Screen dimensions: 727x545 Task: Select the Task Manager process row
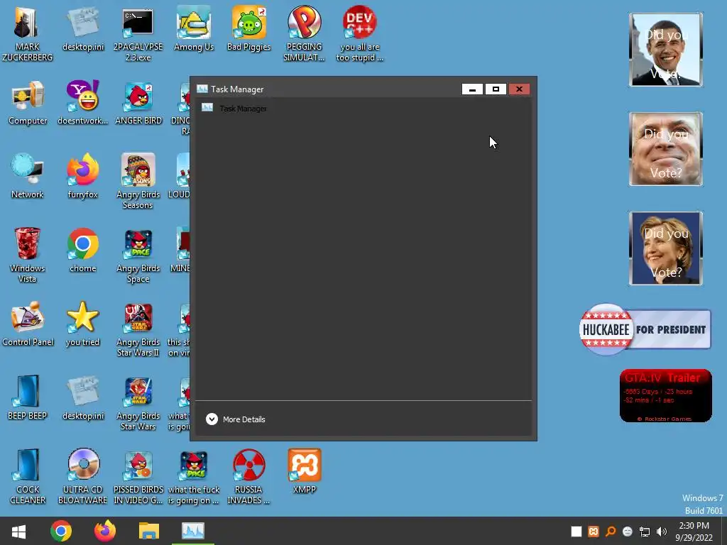tap(363, 109)
